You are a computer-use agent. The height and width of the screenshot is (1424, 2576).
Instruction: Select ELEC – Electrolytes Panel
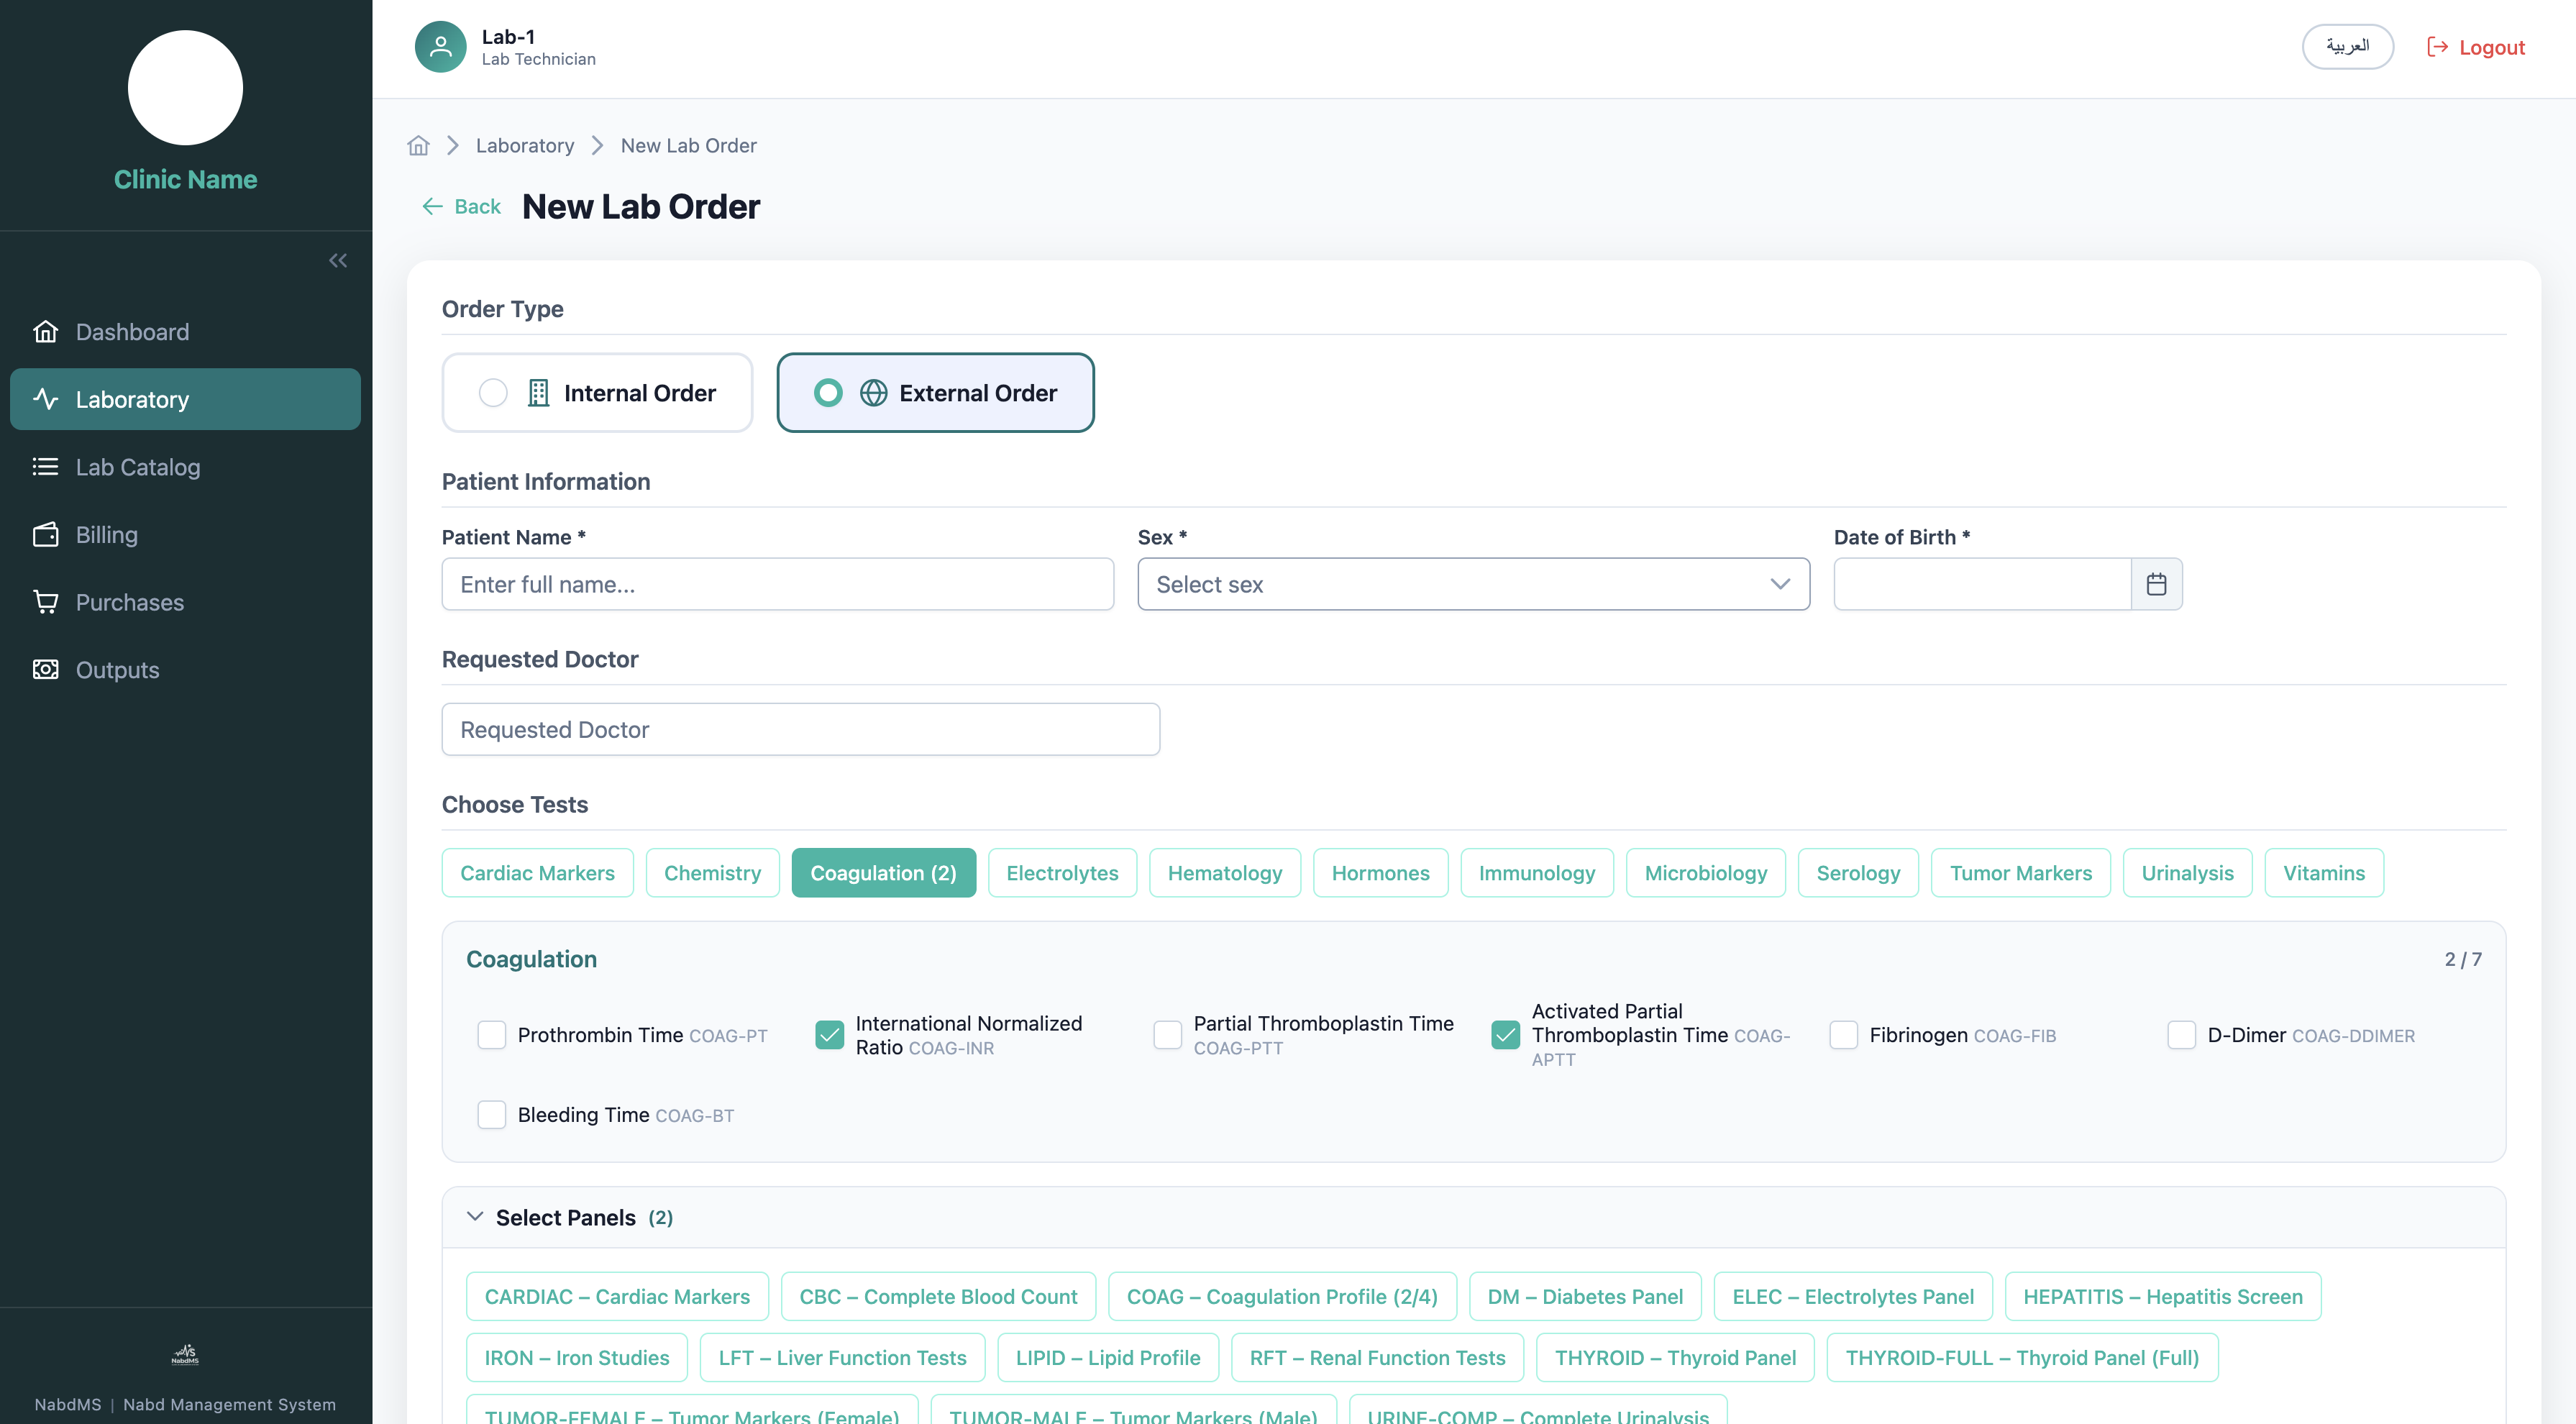(x=1853, y=1296)
